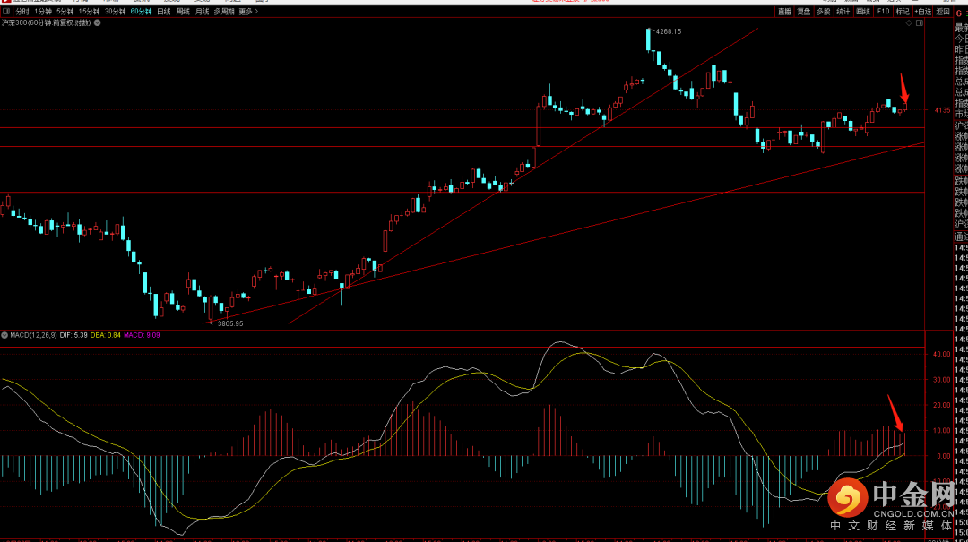
Task: Open the 标记 mark button
Action: coord(903,12)
